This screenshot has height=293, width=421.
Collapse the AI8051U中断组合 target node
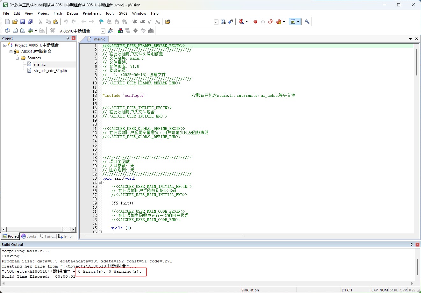(x=11, y=52)
